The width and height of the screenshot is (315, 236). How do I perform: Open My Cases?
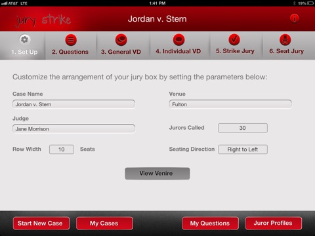pyautogui.click(x=104, y=223)
